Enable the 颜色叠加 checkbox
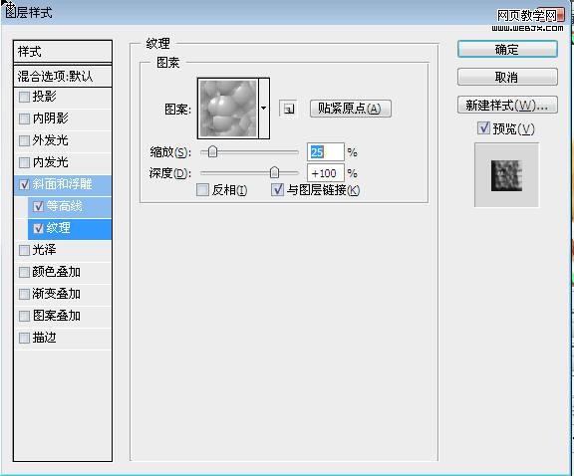 [x=24, y=272]
